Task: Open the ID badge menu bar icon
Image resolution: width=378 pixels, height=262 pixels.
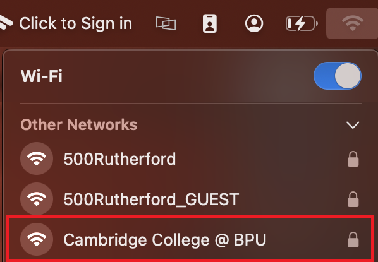Action: click(210, 23)
